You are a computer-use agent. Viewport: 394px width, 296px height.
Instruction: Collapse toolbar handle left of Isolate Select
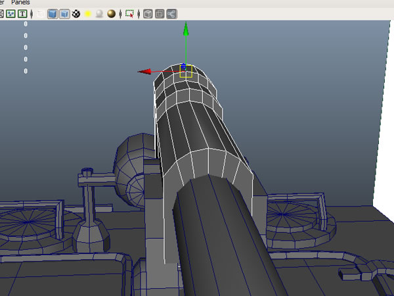[x=120, y=14]
